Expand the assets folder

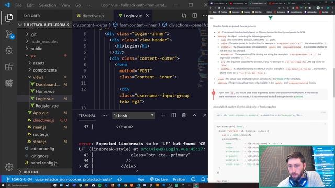point(39,63)
